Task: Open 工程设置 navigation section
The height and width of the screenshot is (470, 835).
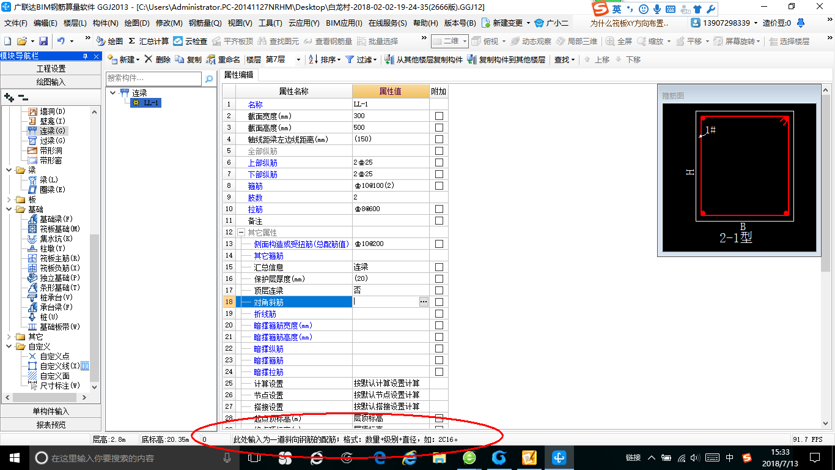Action: (x=51, y=69)
